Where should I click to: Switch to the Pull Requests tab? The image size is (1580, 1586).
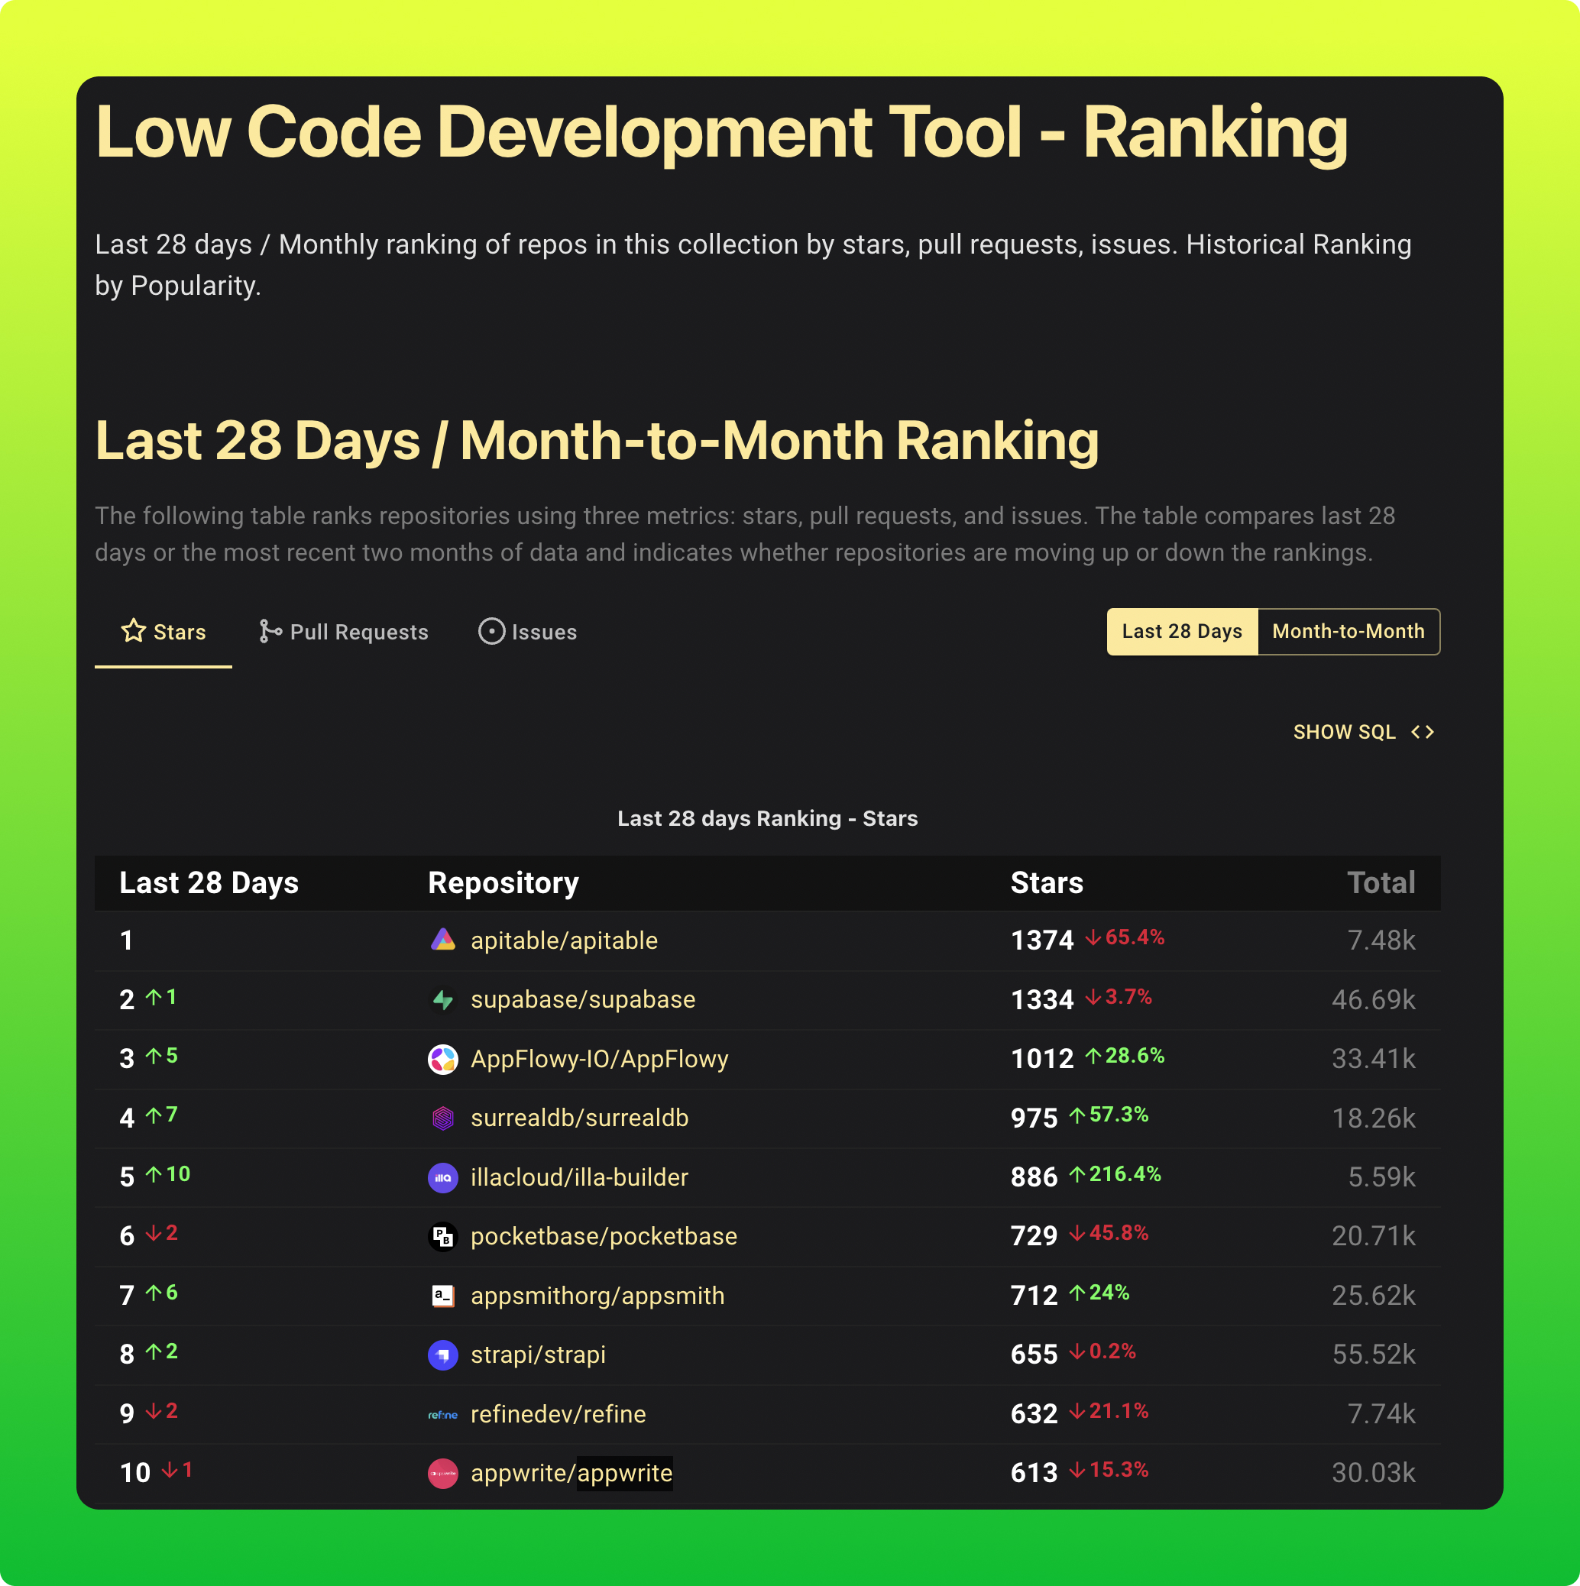(x=344, y=631)
